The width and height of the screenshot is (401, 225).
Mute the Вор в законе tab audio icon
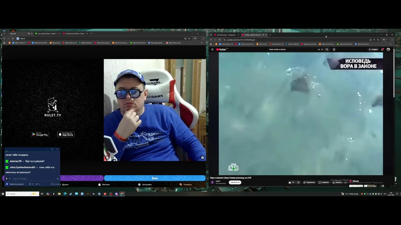pyautogui.click(x=263, y=35)
